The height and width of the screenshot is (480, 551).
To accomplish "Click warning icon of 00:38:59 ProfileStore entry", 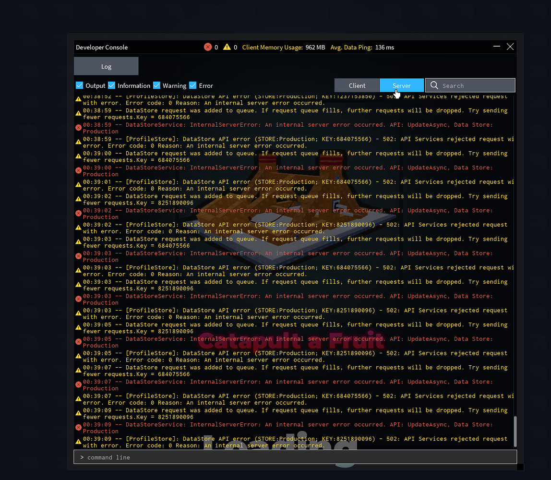I will point(78,142).
